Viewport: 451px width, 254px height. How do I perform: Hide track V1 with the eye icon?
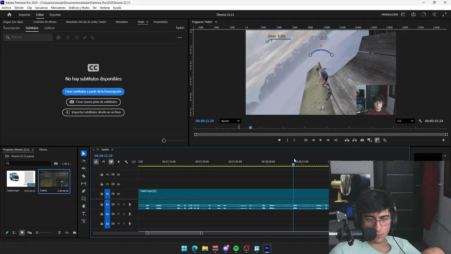[x=118, y=194]
